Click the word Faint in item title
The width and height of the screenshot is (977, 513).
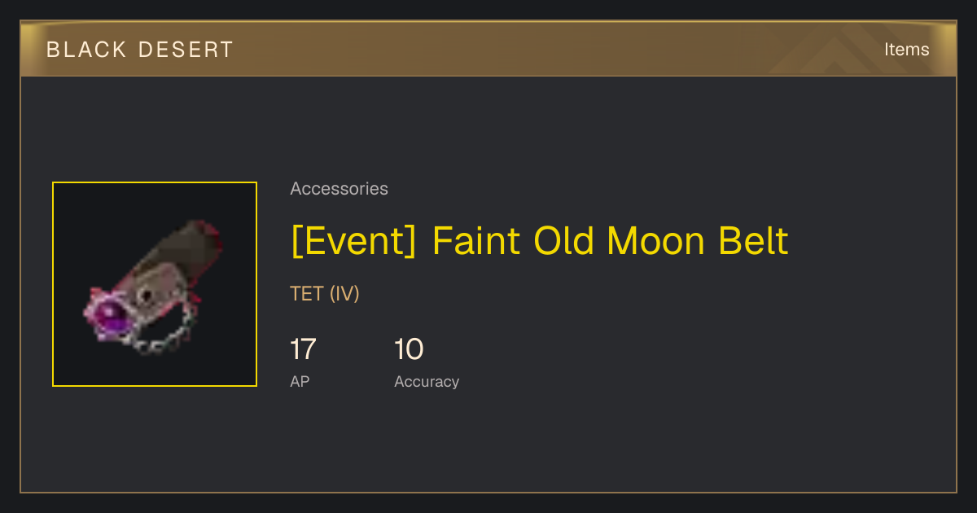475,241
